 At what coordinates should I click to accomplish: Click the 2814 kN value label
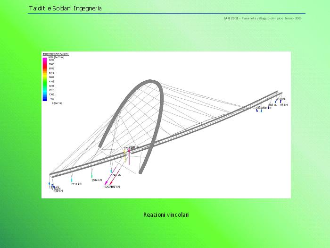coord(97,180)
